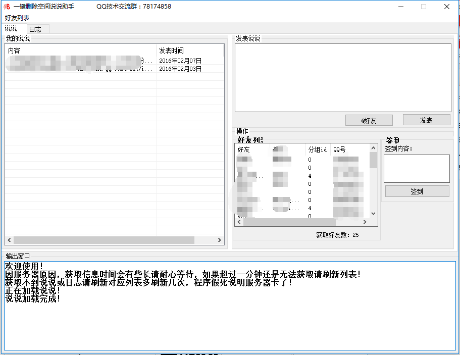Open the 好友列表 menu
The image size is (460, 355).
[x=17, y=18]
